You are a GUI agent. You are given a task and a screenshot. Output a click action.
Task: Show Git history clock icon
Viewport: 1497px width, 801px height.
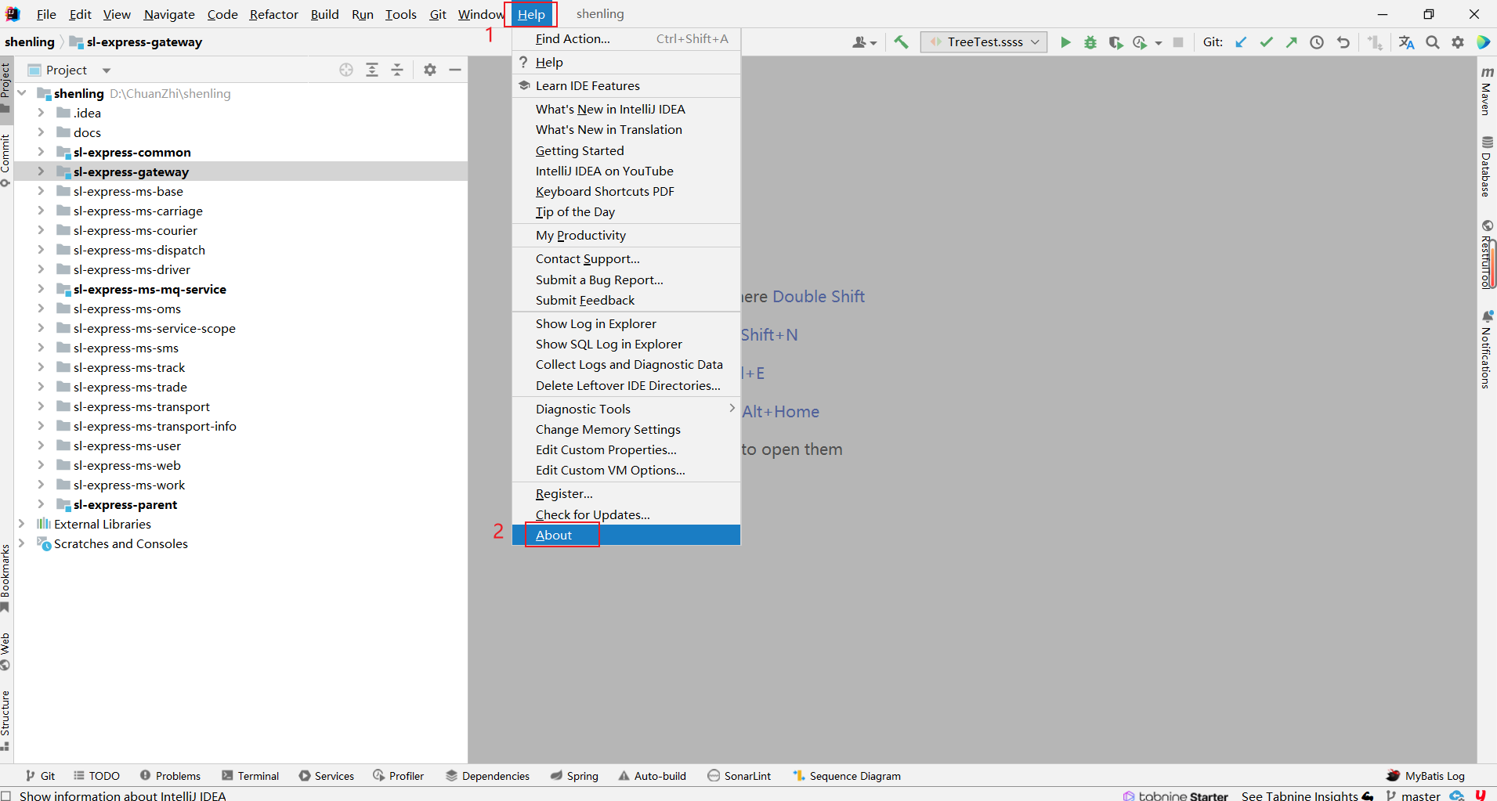1317,42
